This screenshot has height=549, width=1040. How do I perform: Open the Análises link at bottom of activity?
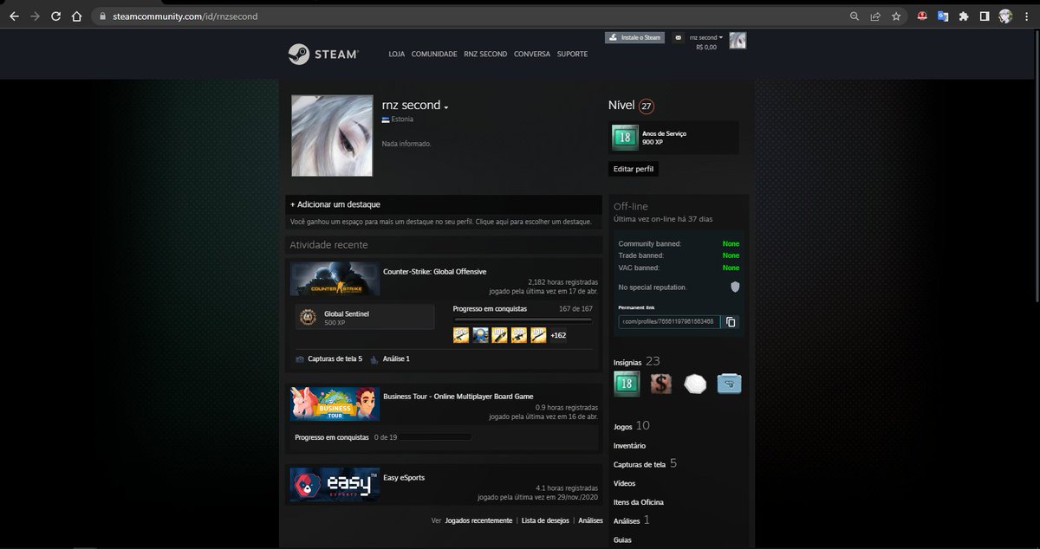(x=590, y=520)
